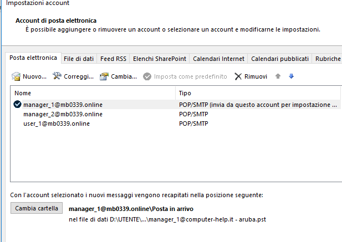
Task: Move account up with gray arrow
Action: [x=278, y=76]
